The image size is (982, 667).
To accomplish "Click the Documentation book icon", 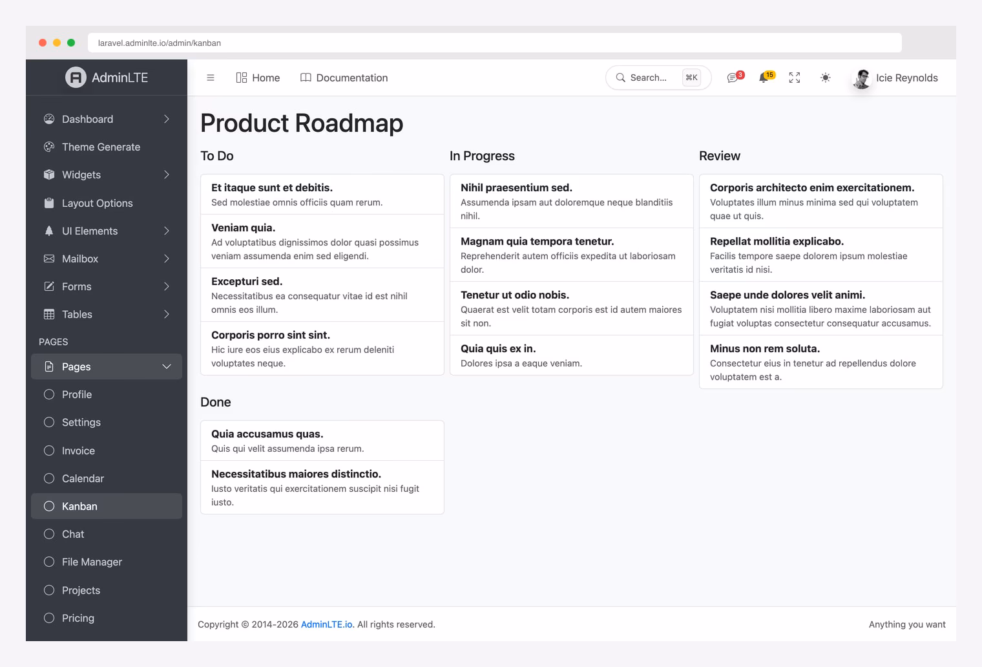I will click(x=306, y=78).
